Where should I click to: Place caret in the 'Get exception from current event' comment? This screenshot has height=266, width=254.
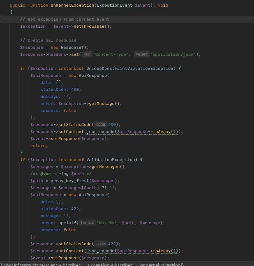coord(65,19)
